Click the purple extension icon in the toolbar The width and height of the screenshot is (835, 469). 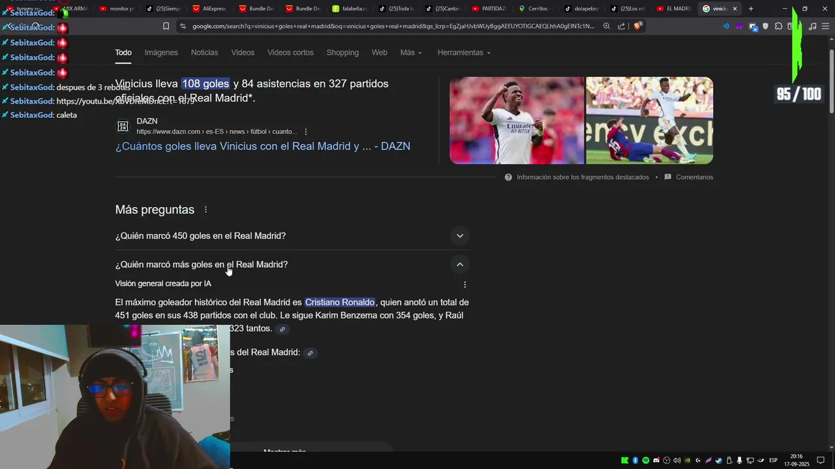tap(739, 26)
